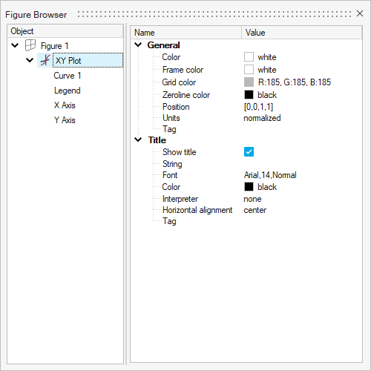The image size is (371, 371).
Task: Select Curve 1 in the object tree
Action: click(68, 76)
